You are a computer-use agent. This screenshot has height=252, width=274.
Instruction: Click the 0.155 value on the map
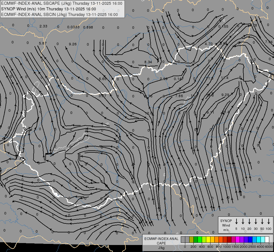point(223,27)
